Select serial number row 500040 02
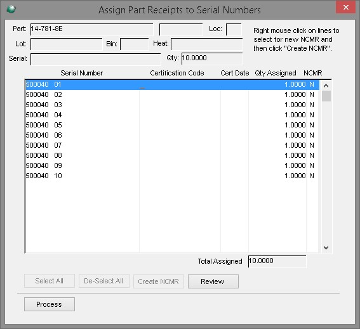Image resolution: width=360 pixels, height=329 pixels. (x=172, y=94)
